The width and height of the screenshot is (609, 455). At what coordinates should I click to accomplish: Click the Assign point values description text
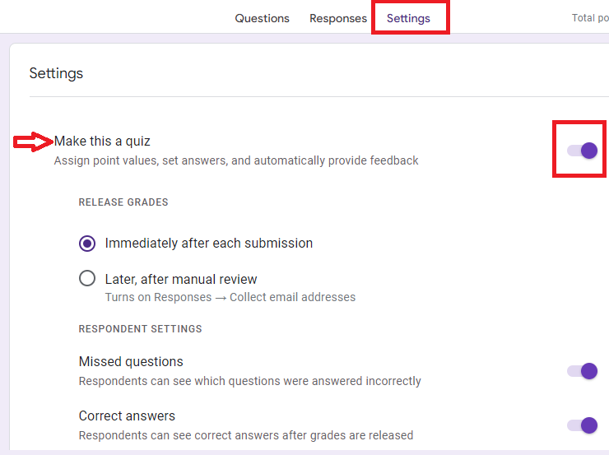(x=236, y=160)
